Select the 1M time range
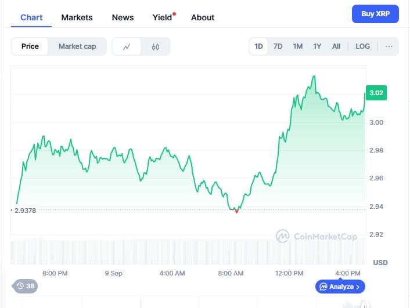The image size is (410, 308). click(298, 46)
